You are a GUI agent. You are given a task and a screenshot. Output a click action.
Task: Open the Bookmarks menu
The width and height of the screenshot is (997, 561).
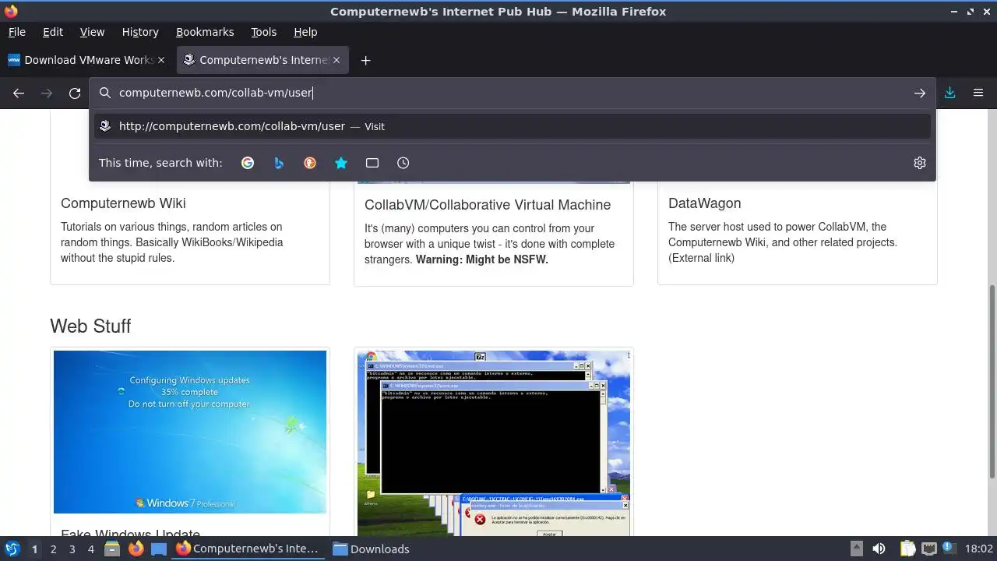pyautogui.click(x=205, y=32)
